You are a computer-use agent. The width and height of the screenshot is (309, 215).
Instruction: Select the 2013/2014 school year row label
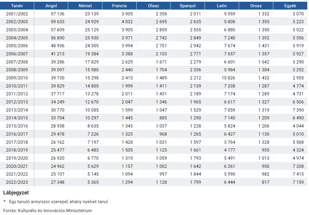pyautogui.click(x=17, y=110)
